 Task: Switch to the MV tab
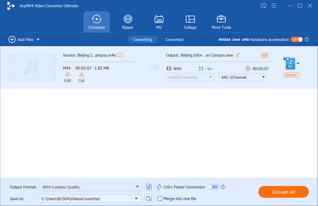[x=159, y=22]
